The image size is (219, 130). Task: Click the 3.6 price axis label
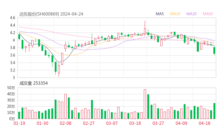pos(12,55)
